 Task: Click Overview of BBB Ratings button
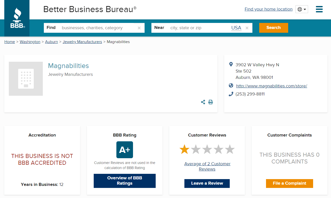tap(125, 181)
